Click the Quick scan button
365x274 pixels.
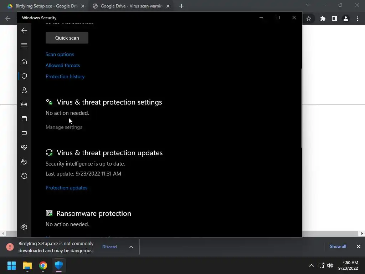point(67,38)
